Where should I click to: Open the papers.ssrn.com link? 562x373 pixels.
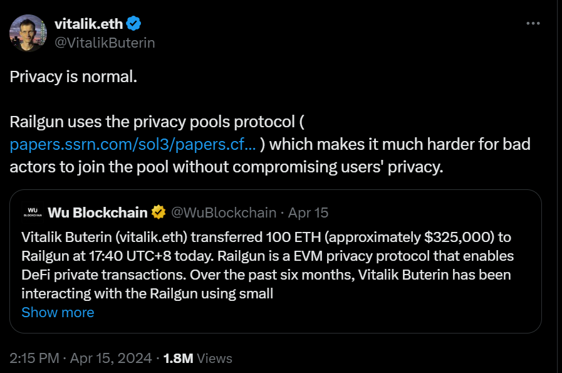click(133, 144)
